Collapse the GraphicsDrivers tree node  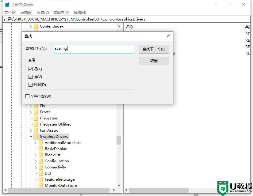point(31,137)
